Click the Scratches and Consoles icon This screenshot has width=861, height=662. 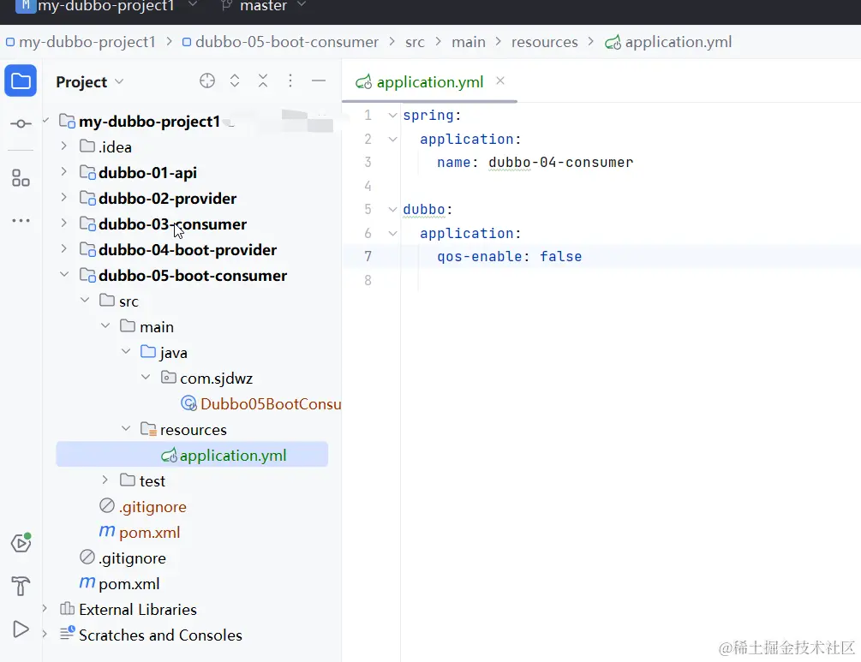(x=67, y=634)
